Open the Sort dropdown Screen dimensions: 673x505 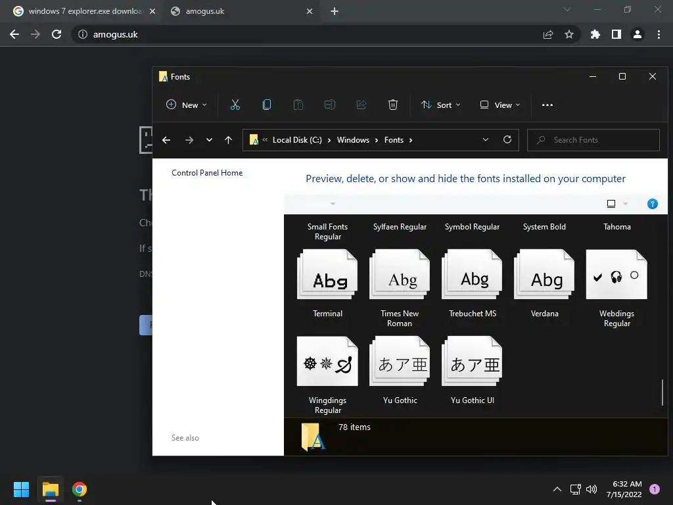click(441, 105)
